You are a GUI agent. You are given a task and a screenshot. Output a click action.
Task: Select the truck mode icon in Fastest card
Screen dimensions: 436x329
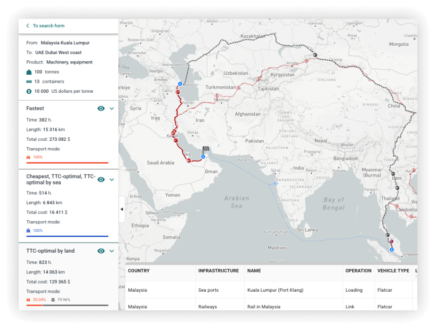[x=28, y=157]
